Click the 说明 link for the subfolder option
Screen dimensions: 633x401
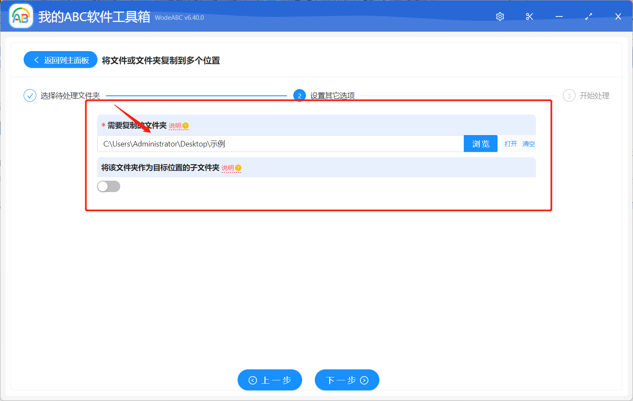tap(228, 168)
